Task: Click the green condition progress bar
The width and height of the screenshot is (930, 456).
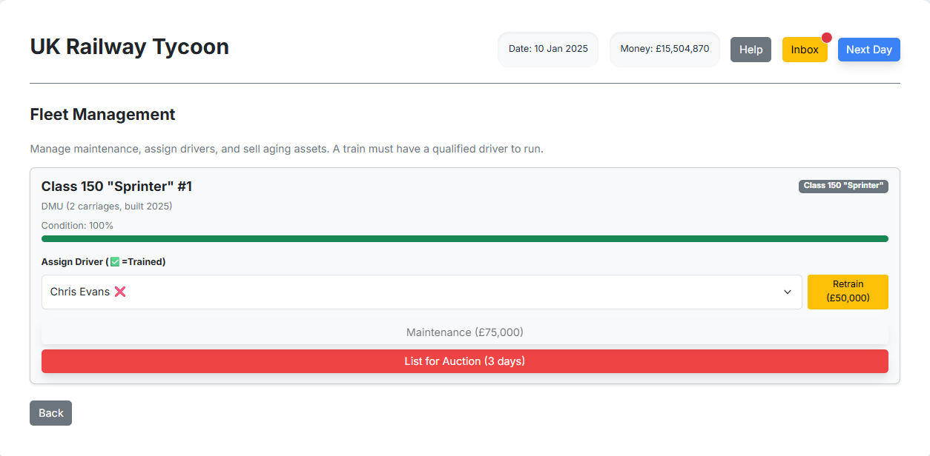Action: 464,239
